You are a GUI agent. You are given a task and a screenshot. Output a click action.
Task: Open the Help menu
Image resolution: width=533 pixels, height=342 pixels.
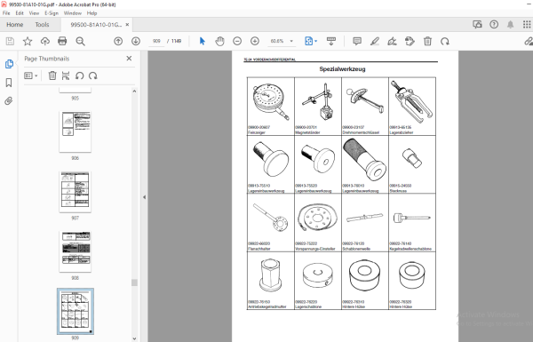(91, 13)
